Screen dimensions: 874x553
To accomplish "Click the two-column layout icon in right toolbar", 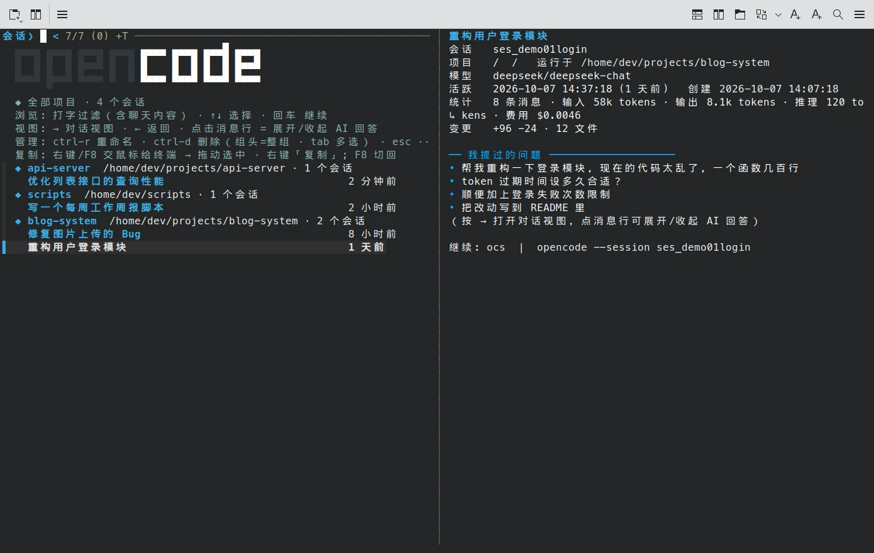I will coord(719,14).
